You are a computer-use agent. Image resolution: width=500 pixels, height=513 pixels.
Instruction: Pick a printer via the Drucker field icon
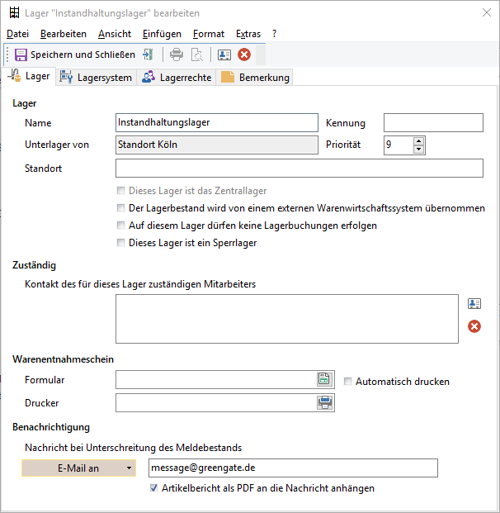pyautogui.click(x=325, y=402)
